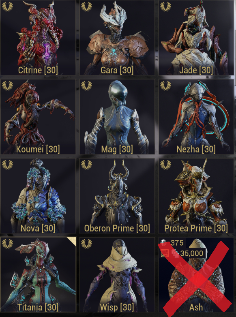Pick the Mag [30] warframe
236x317 pixels.
point(117,117)
